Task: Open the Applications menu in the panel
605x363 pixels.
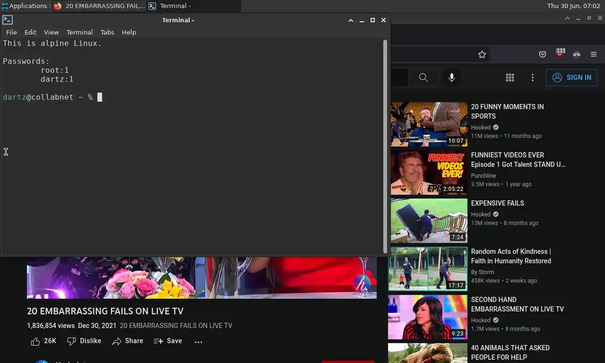Action: 25,6
